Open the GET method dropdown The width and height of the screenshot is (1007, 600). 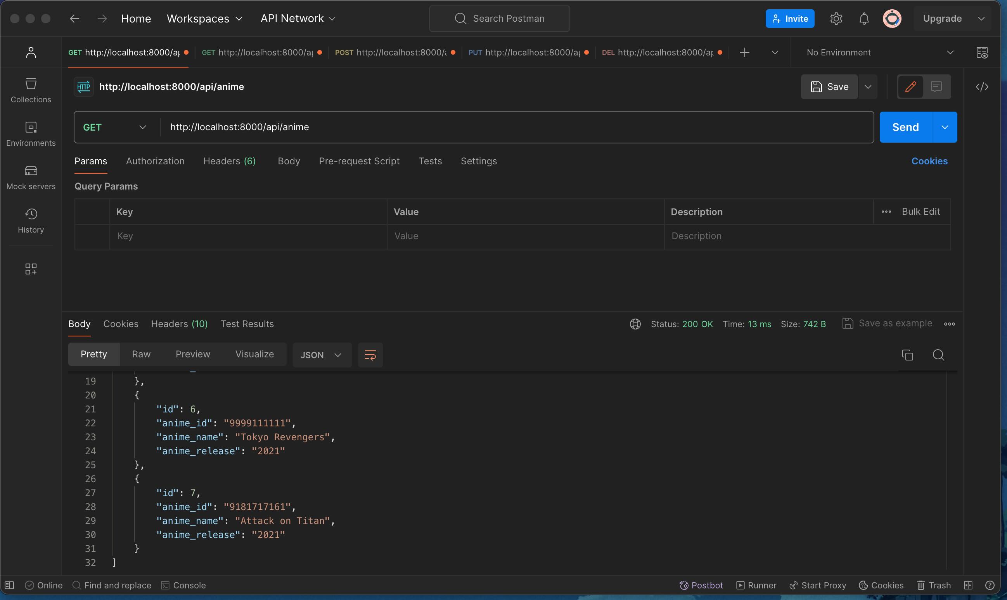click(x=114, y=127)
